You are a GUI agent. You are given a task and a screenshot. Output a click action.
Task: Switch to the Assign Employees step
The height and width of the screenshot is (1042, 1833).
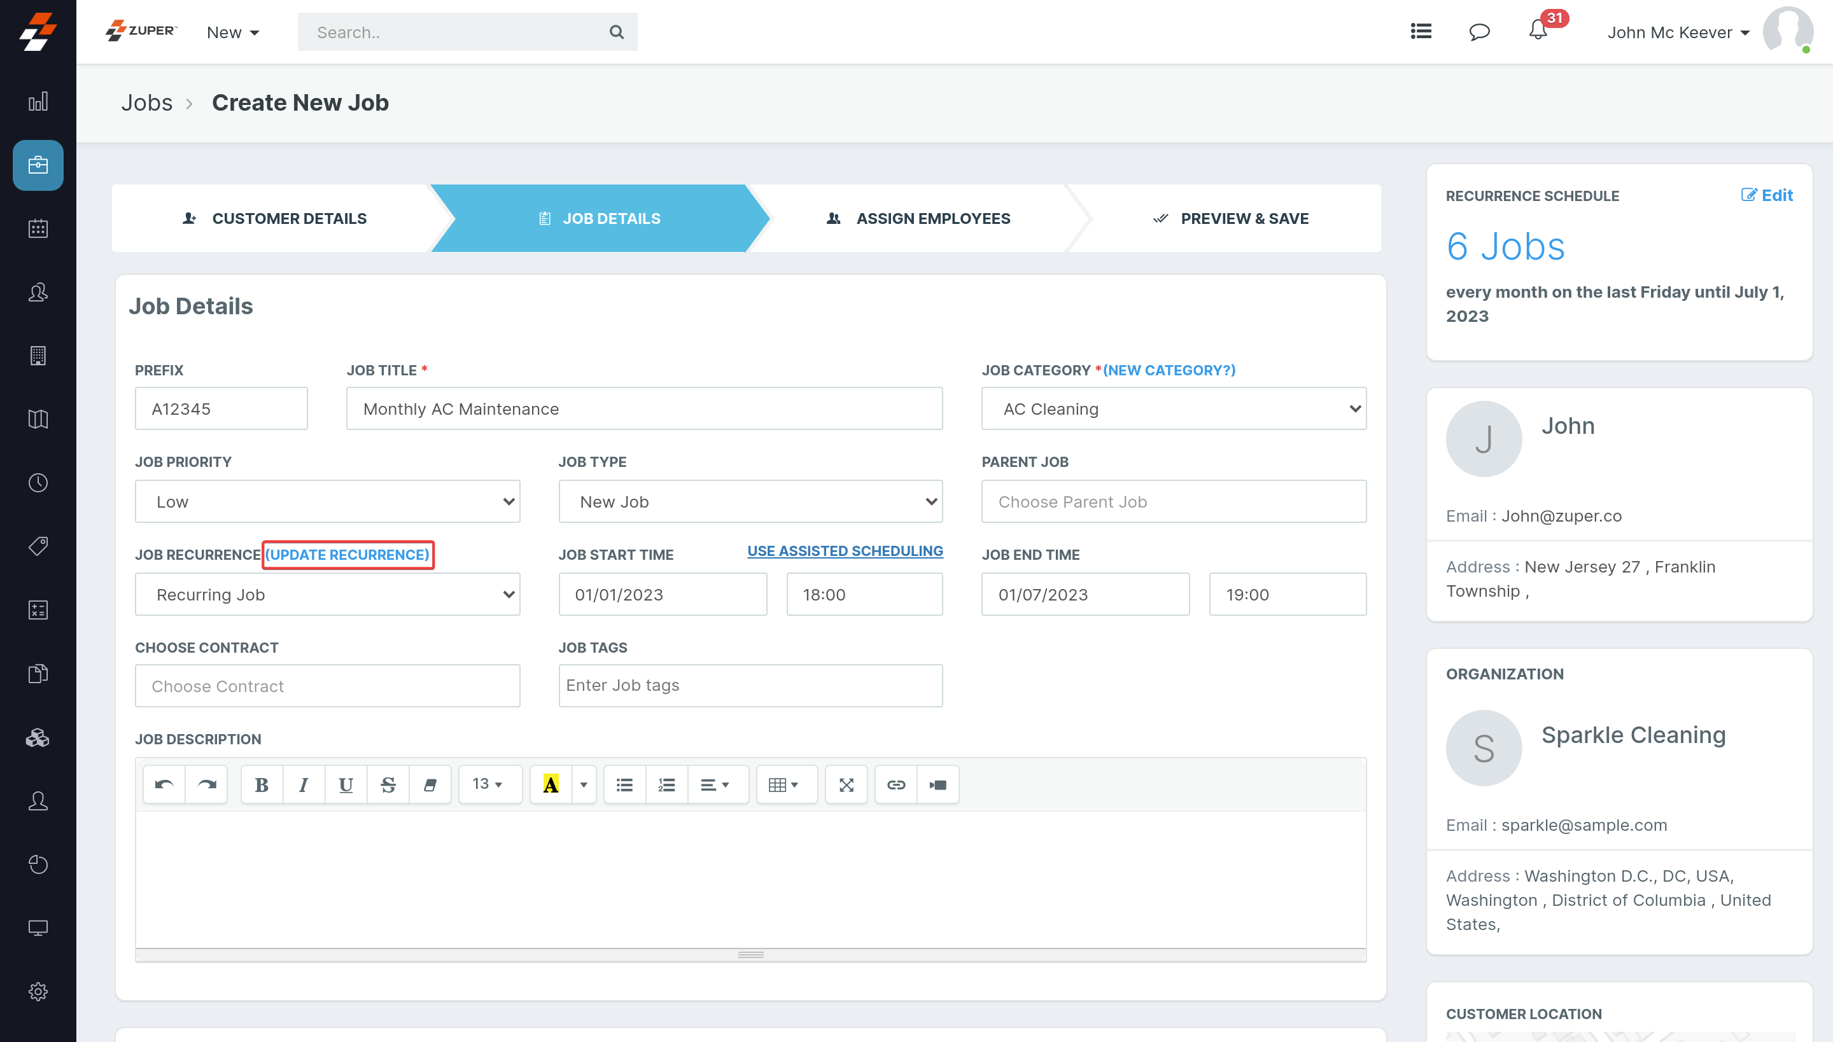pyautogui.click(x=918, y=218)
